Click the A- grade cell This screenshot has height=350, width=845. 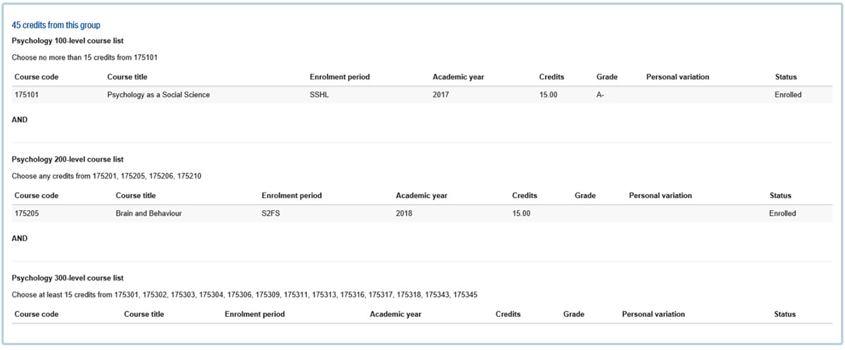601,94
